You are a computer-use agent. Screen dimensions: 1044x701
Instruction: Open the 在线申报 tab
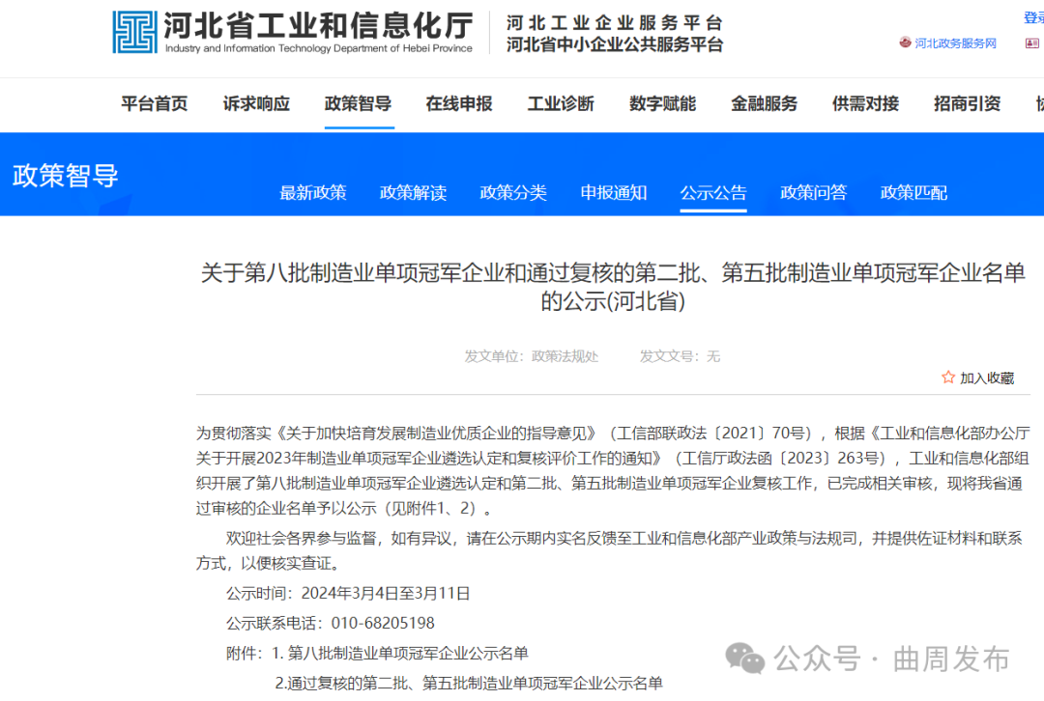459,104
